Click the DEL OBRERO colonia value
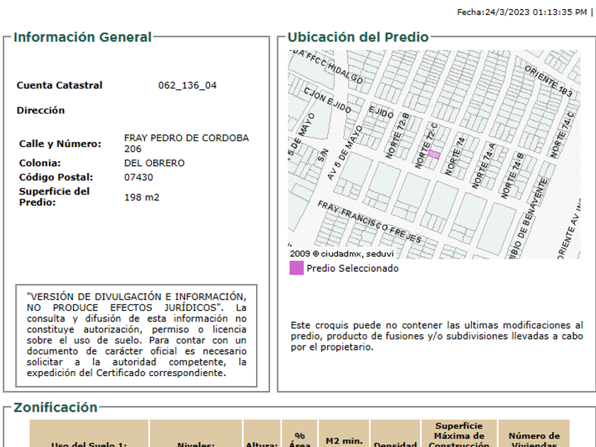Viewport: 596px width, 447px height. pos(154,163)
